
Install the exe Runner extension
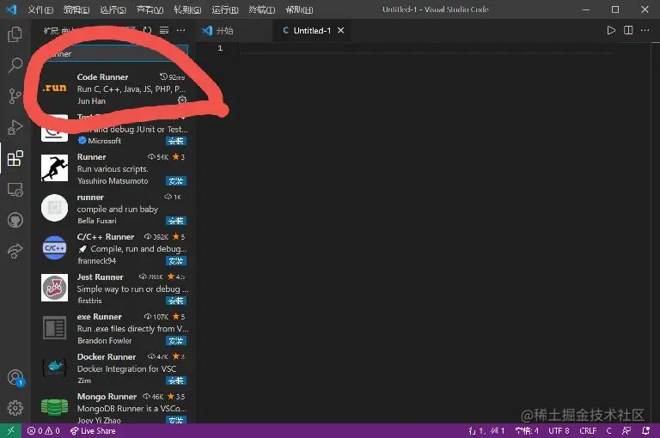click(176, 340)
